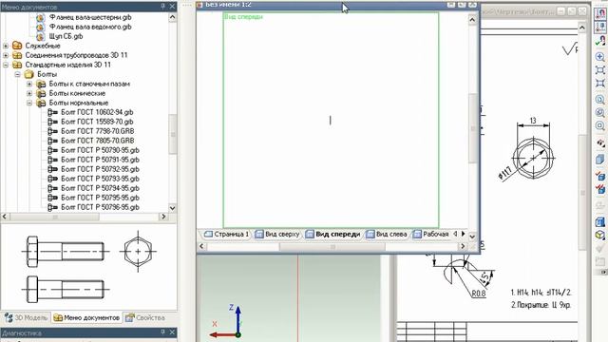Toggle the second magnet snap icon

(599, 27)
